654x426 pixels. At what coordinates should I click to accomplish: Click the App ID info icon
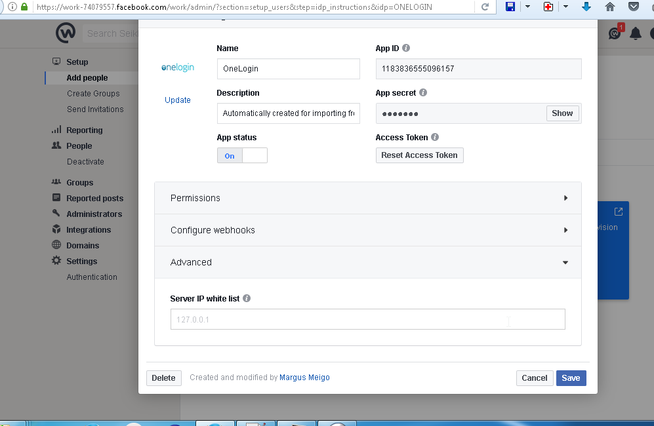point(406,48)
